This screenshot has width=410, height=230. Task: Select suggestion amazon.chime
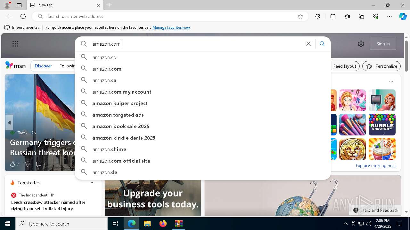click(202, 149)
